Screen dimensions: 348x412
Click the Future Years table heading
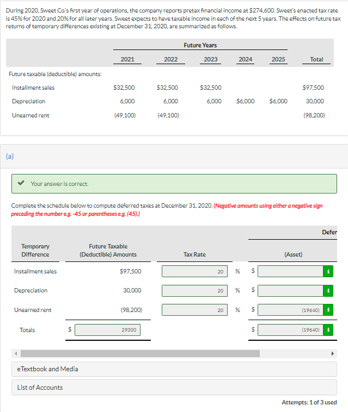[x=200, y=45]
